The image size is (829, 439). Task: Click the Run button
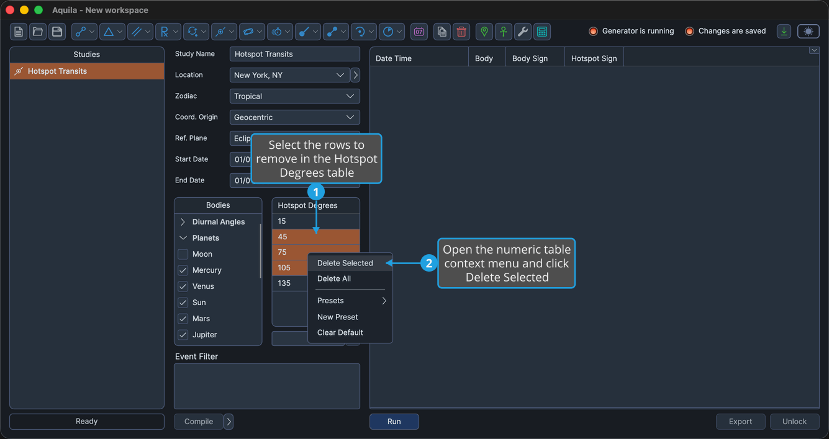click(x=394, y=422)
